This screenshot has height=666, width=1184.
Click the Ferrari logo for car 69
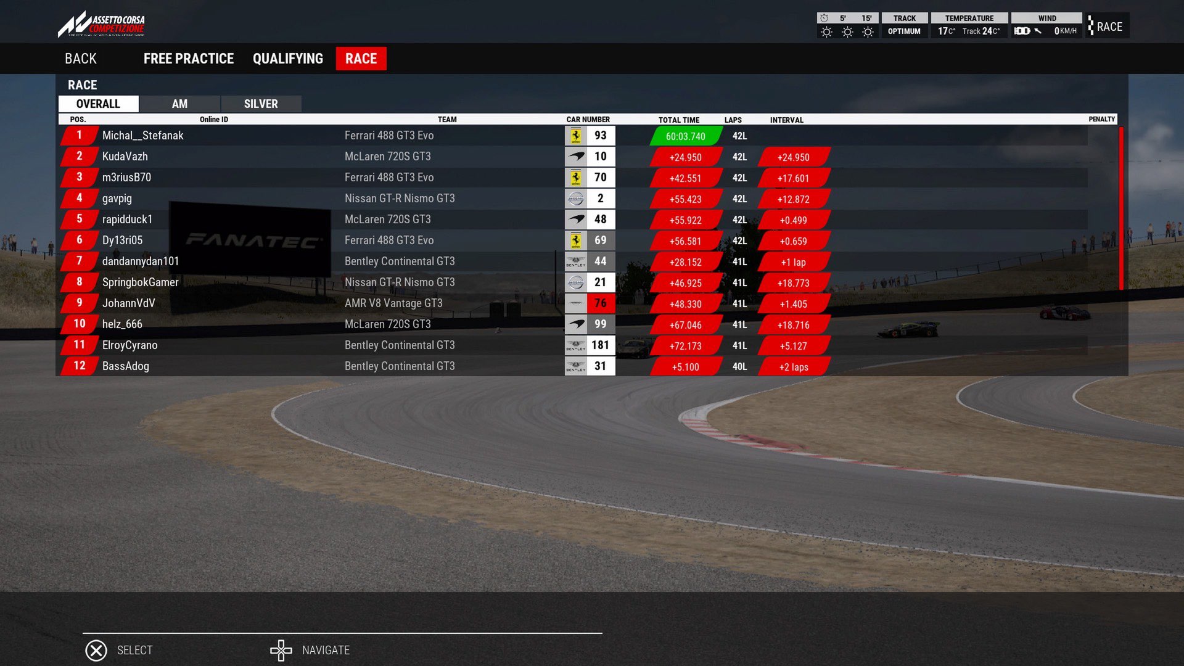tap(575, 240)
